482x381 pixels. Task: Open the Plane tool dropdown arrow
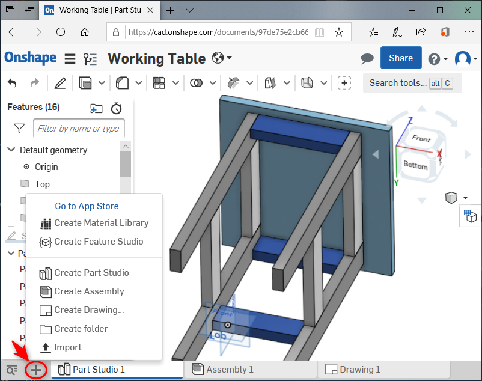287,83
